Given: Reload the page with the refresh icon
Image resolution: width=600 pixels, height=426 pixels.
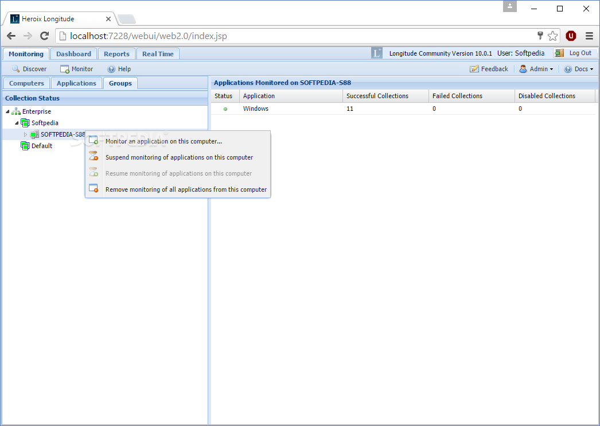Looking at the screenshot, I should point(44,36).
